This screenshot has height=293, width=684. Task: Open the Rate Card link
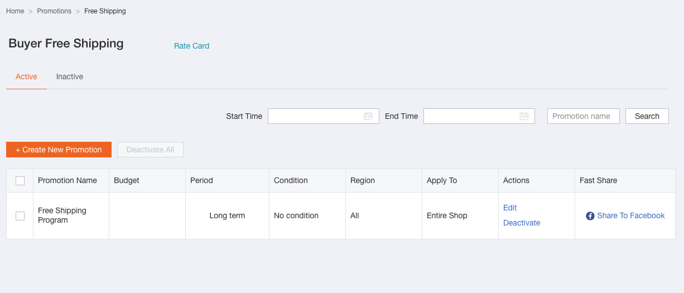[191, 46]
